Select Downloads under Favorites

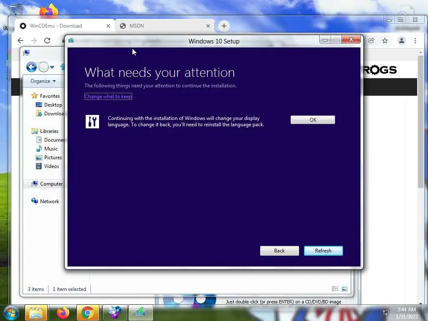(50, 114)
